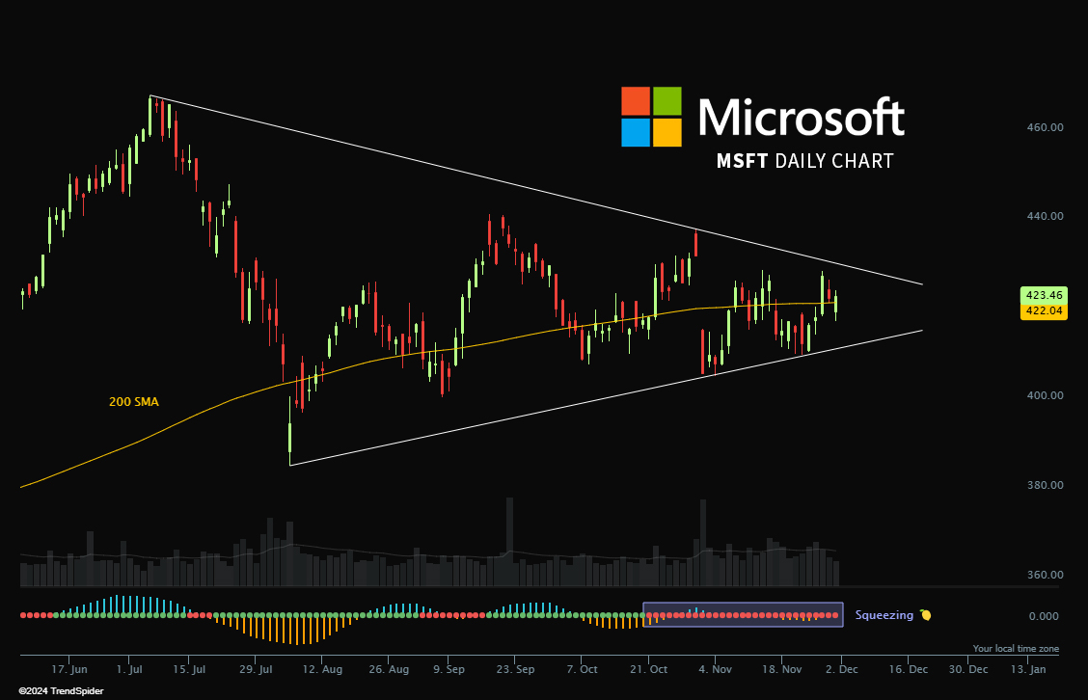Screen dimensions: 1088x700
Task: Click the 400.00 price axis label
Action: click(x=1045, y=395)
